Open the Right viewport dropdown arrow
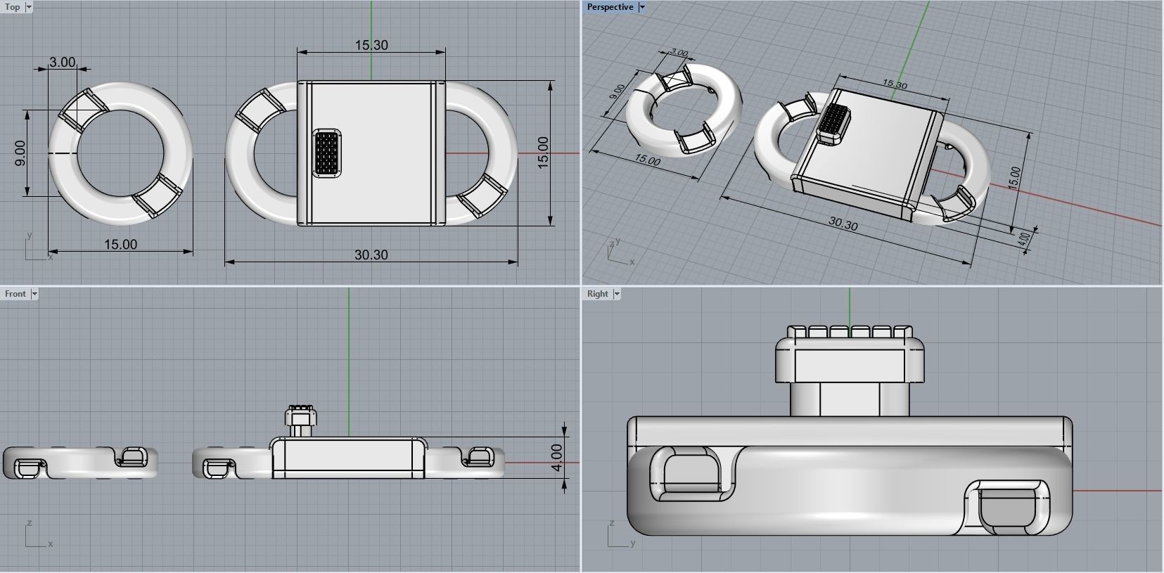Viewport: 1164px width, 573px height. [x=617, y=294]
